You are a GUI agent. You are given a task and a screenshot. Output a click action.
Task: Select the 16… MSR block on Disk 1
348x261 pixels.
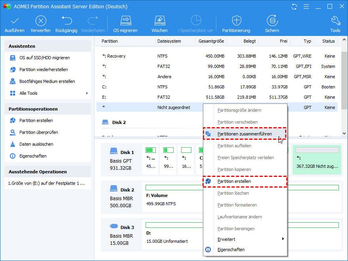pyautogui.click(x=186, y=160)
